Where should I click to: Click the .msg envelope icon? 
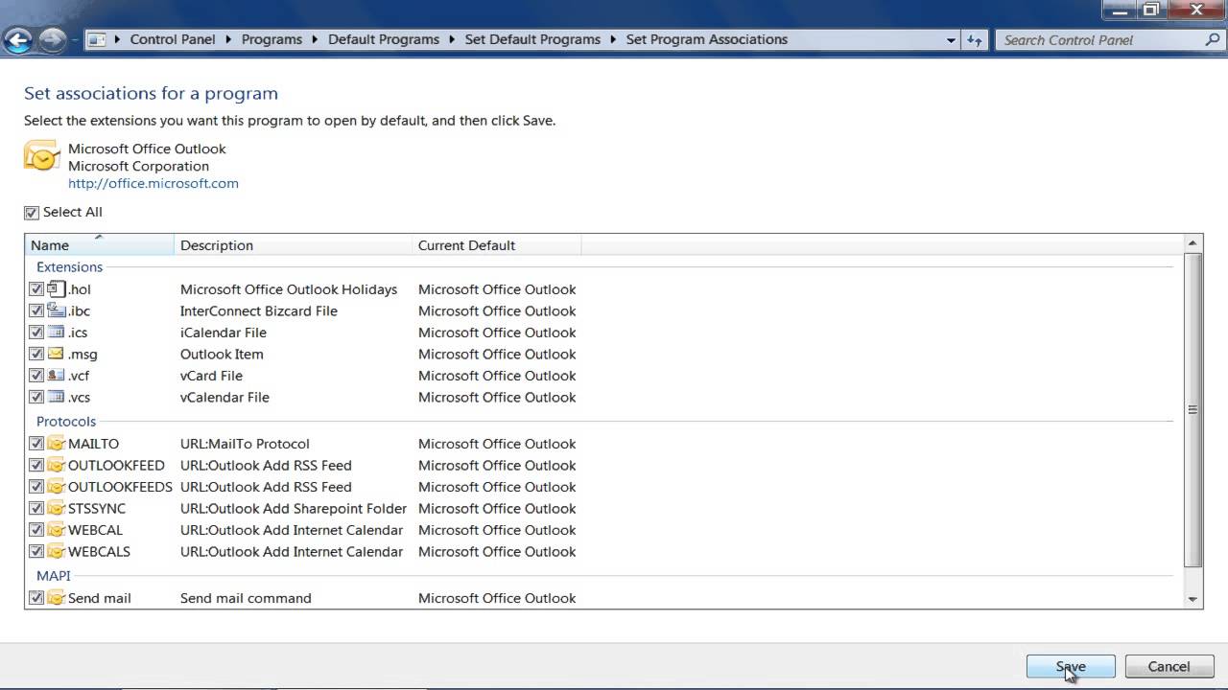(56, 354)
